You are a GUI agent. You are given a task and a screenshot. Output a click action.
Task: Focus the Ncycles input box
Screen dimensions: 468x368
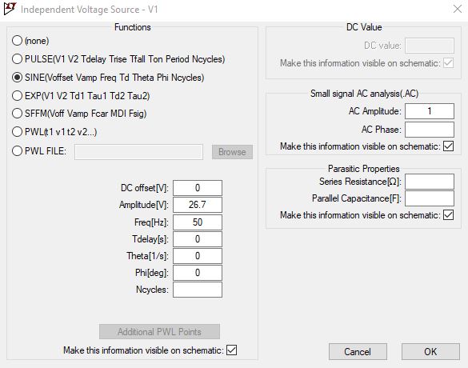pyautogui.click(x=198, y=290)
